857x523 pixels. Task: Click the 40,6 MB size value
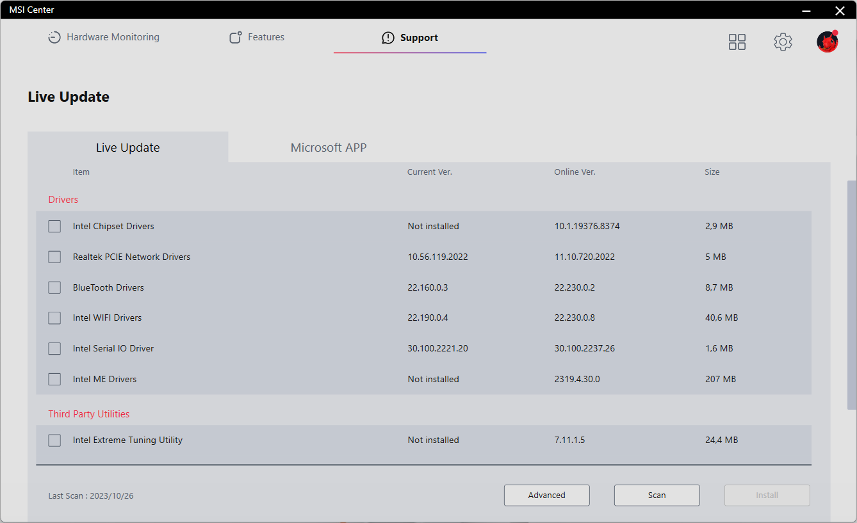722,318
